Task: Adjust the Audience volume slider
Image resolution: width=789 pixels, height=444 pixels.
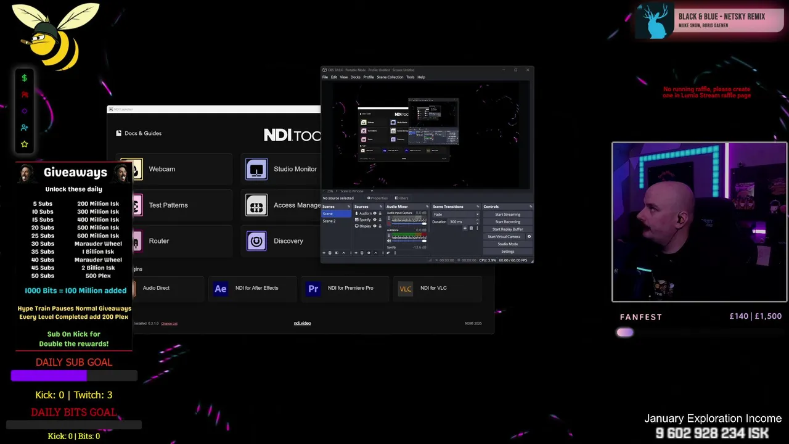Action: pyautogui.click(x=409, y=240)
